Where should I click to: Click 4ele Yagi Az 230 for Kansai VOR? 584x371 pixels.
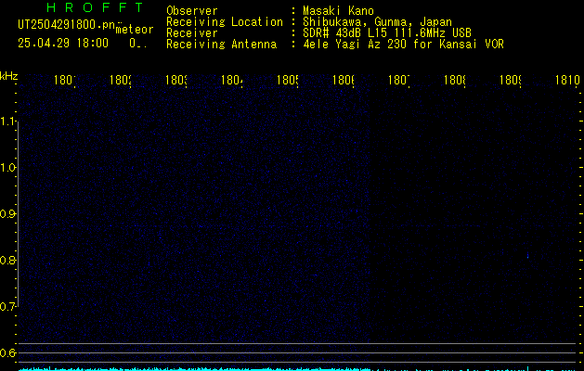(x=403, y=45)
